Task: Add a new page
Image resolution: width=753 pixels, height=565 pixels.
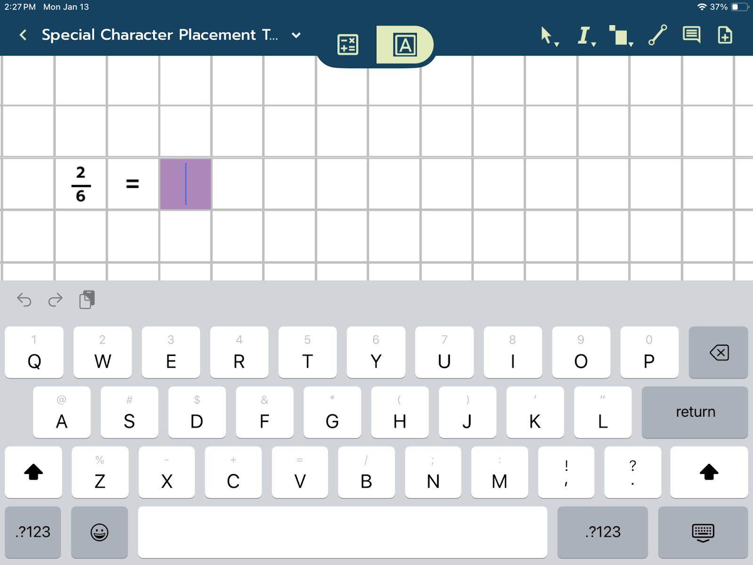Action: coord(725,35)
